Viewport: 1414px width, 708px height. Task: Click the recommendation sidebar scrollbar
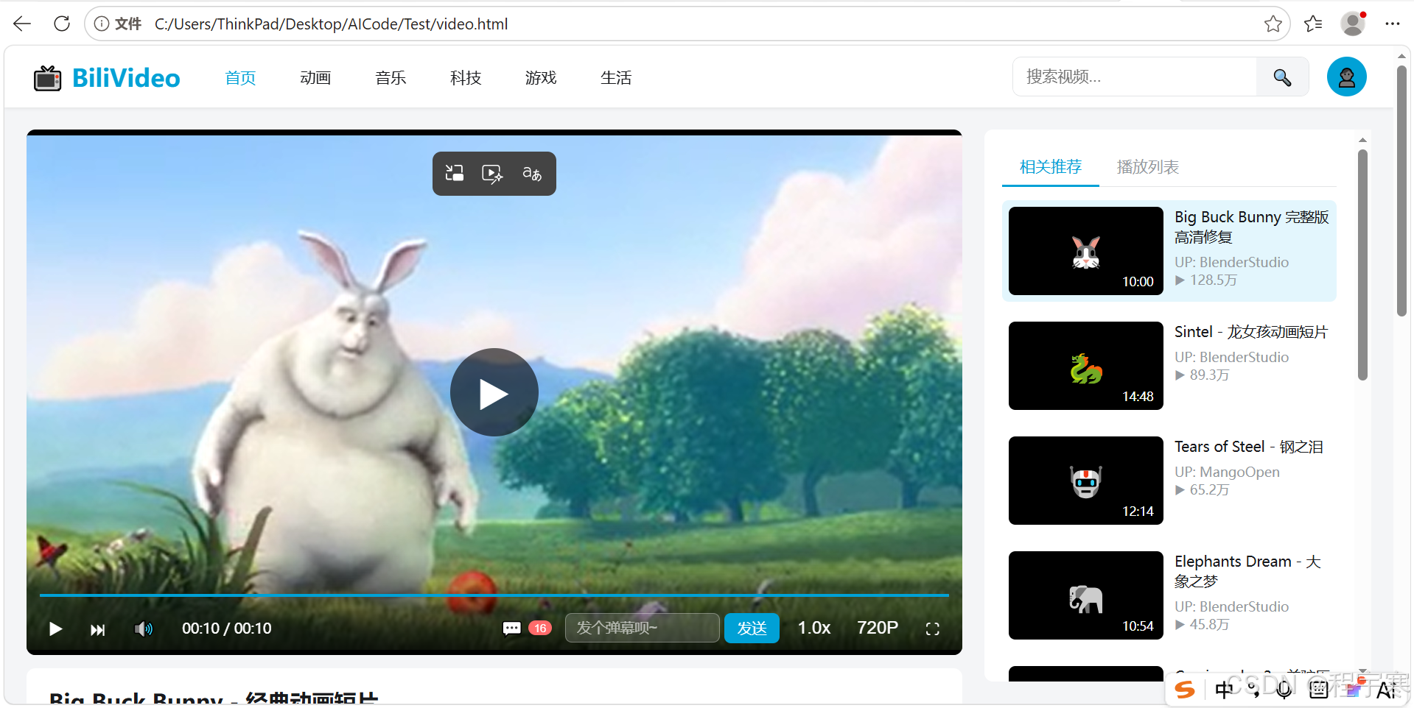pyautogui.click(x=1362, y=265)
